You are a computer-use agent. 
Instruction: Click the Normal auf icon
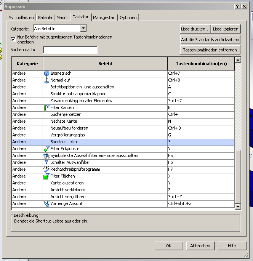(x=46, y=80)
